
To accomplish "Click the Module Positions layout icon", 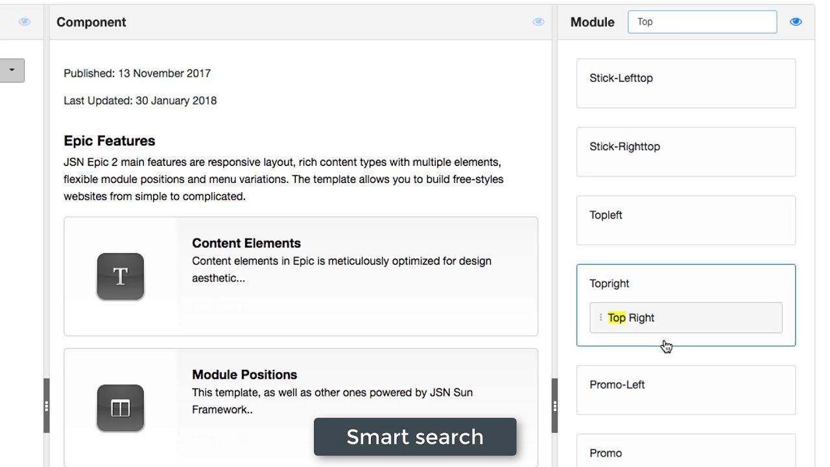I will click(x=121, y=408).
